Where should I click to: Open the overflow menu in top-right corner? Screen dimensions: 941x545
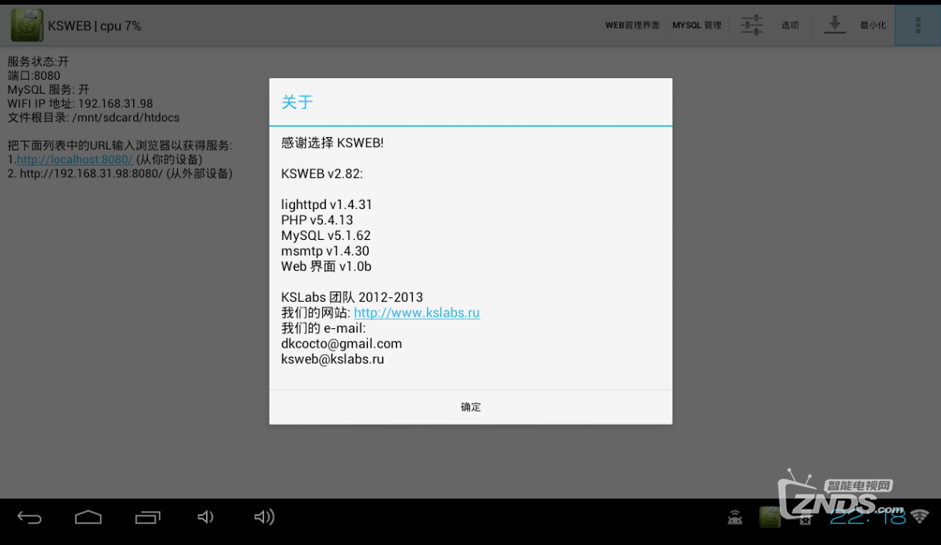[917, 25]
